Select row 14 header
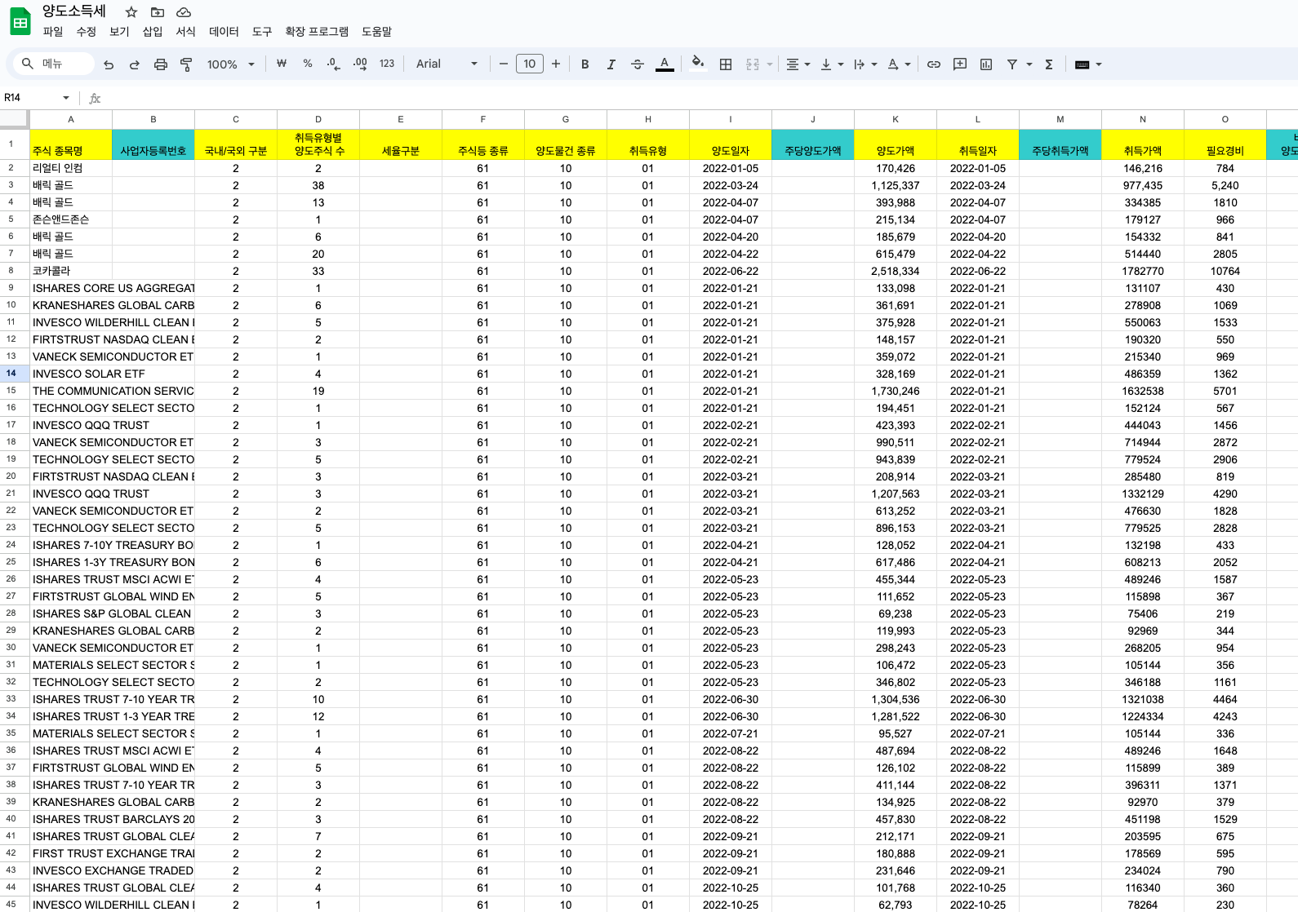 (x=15, y=374)
